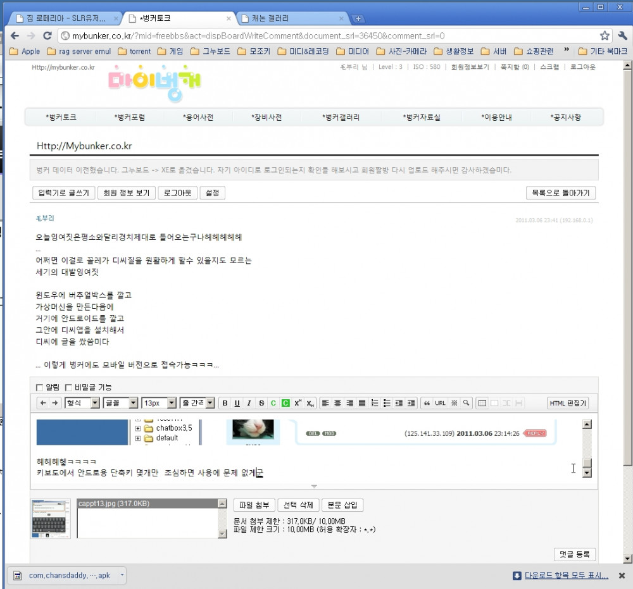Screen dimensions: 633x589
Task: Click 다운로드 항목 모두 표시 link
Action: click(x=566, y=576)
